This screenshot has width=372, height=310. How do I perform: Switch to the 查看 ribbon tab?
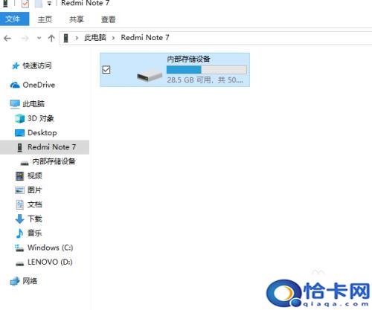coord(109,19)
